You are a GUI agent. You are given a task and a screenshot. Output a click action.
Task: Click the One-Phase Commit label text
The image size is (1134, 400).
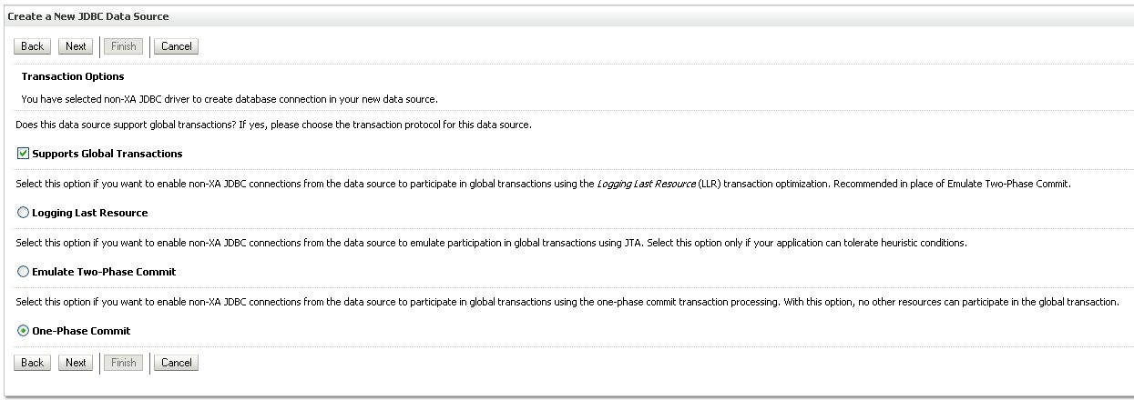81,331
